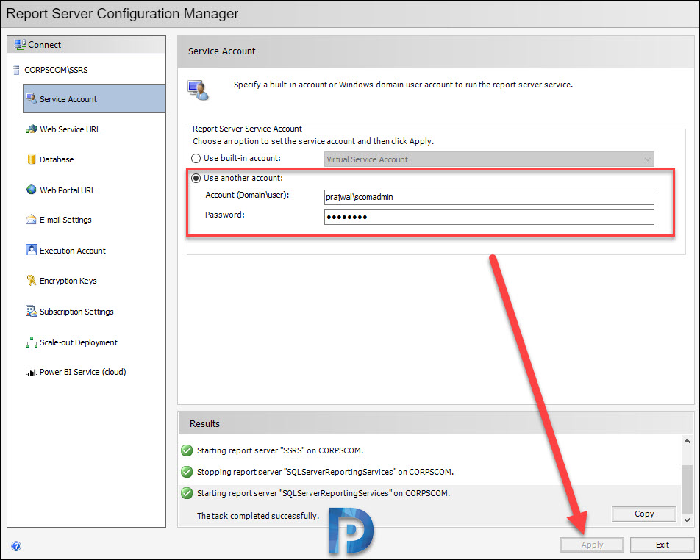Open E-mail Settings page
Image resolution: width=700 pixels, height=560 pixels.
(x=65, y=220)
